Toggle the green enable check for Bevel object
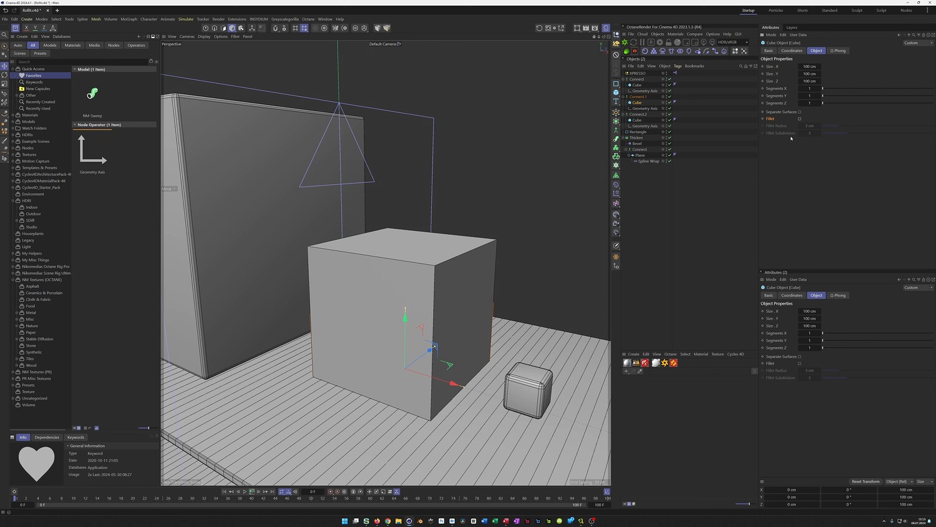This screenshot has width=936, height=527. (x=670, y=144)
